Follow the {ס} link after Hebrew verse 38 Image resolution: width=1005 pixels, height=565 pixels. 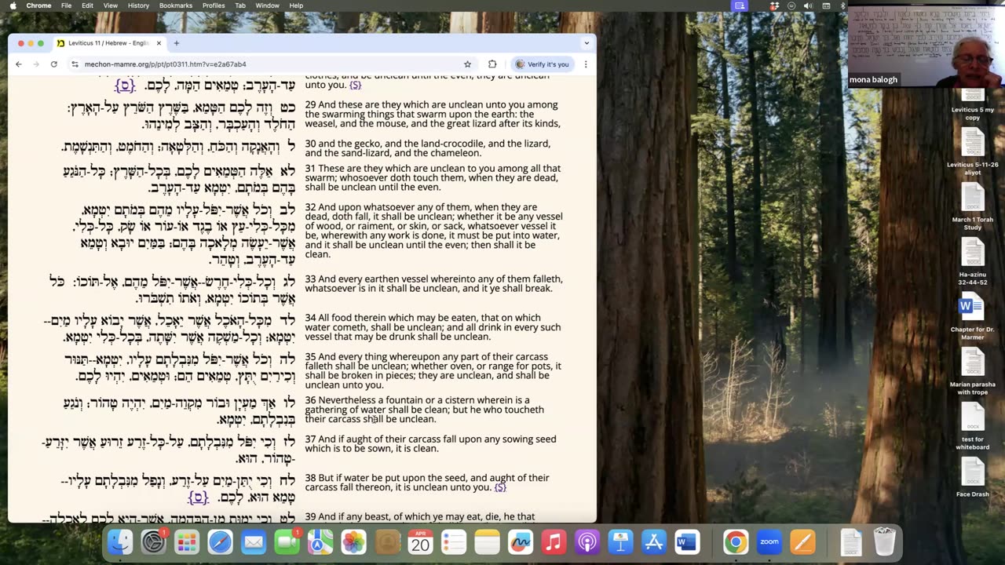[198, 498]
